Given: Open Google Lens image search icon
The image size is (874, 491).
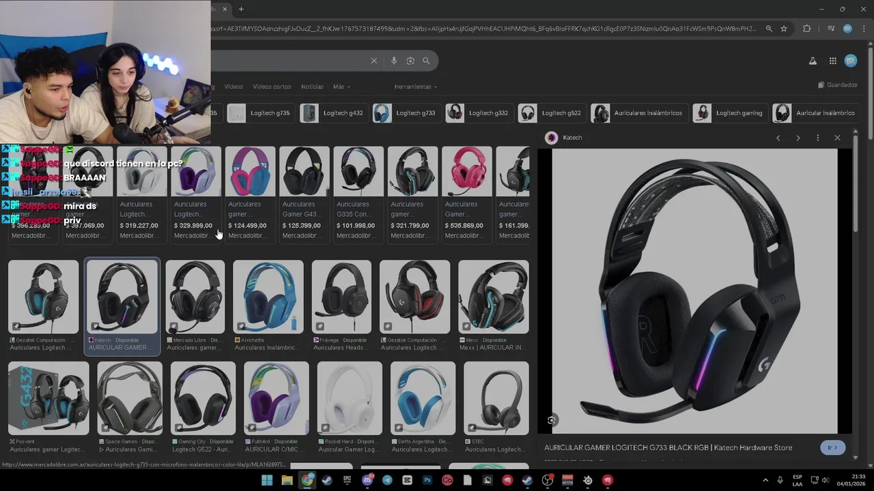Looking at the screenshot, I should pos(410,61).
